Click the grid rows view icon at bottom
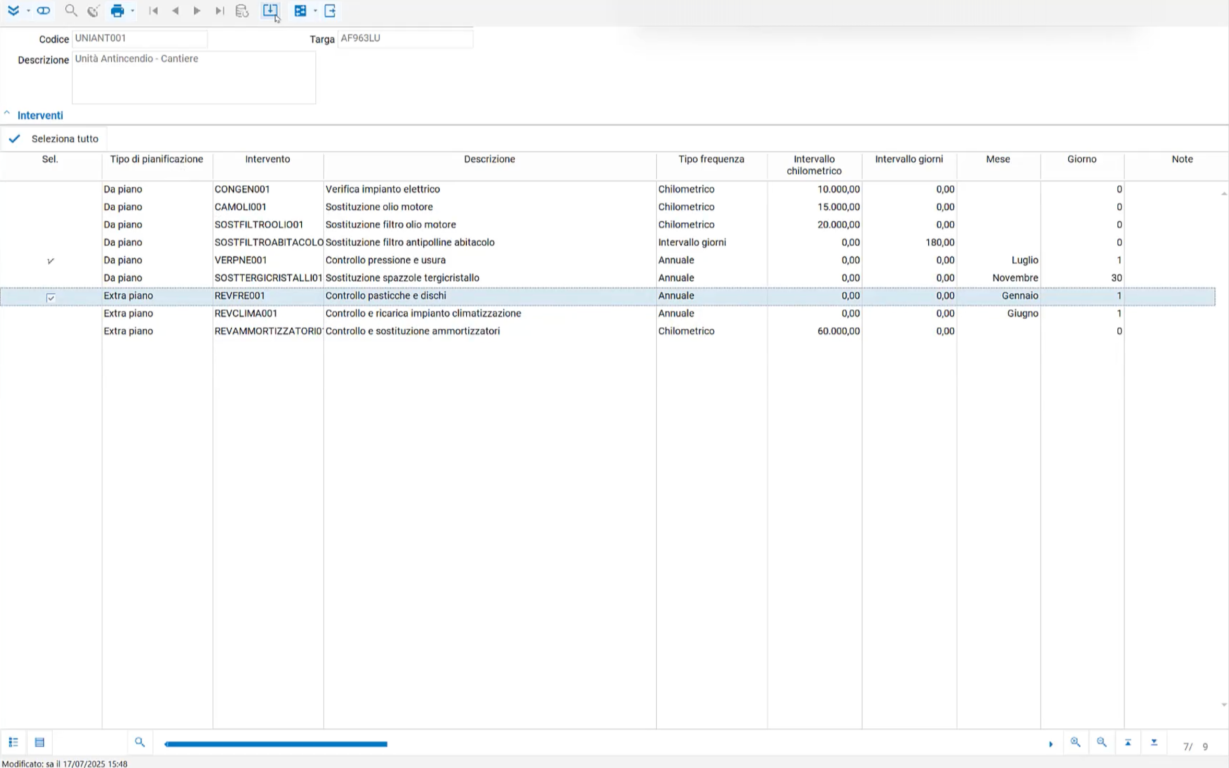1229x768 pixels. tap(40, 742)
